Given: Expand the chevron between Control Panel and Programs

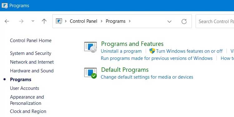Looking at the screenshot, I should 102,21.
